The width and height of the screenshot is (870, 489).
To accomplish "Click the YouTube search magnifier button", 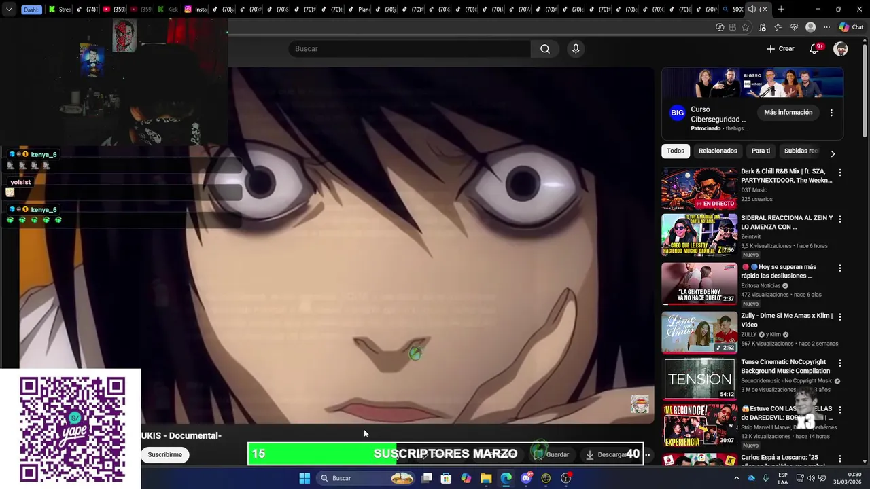I will (544, 49).
